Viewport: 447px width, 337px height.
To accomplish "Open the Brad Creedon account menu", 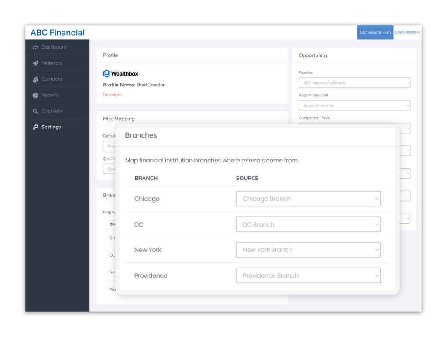I will (407, 32).
